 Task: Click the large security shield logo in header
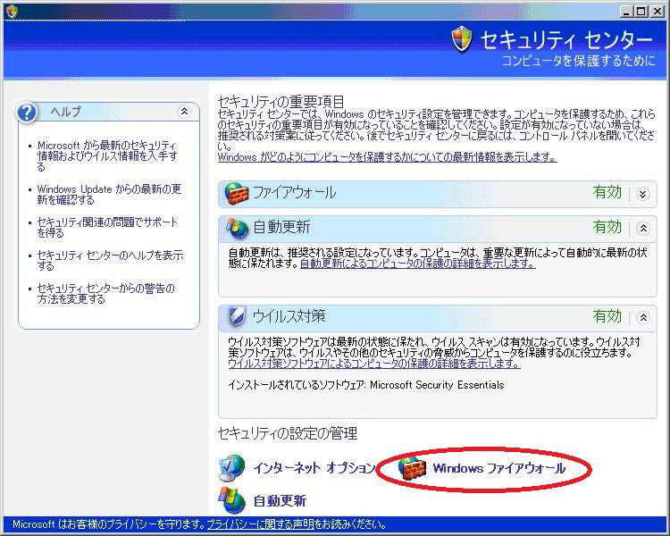(462, 39)
